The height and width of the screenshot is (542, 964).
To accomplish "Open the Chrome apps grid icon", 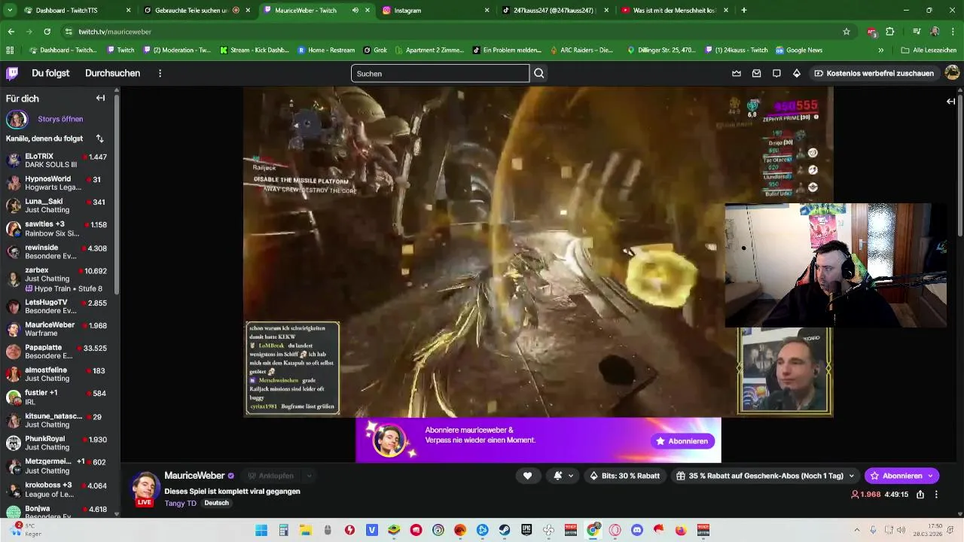I will (10, 50).
